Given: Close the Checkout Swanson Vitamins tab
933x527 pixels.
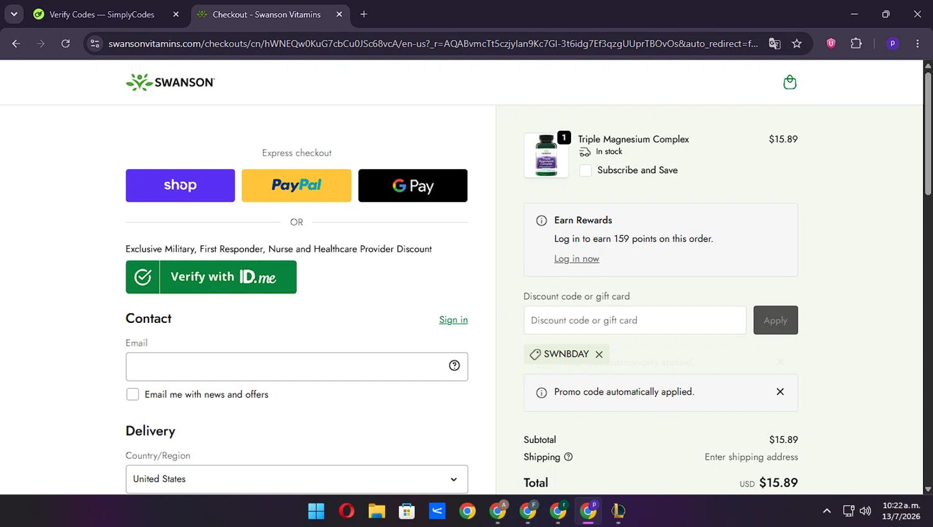Looking at the screenshot, I should pyautogui.click(x=339, y=14).
